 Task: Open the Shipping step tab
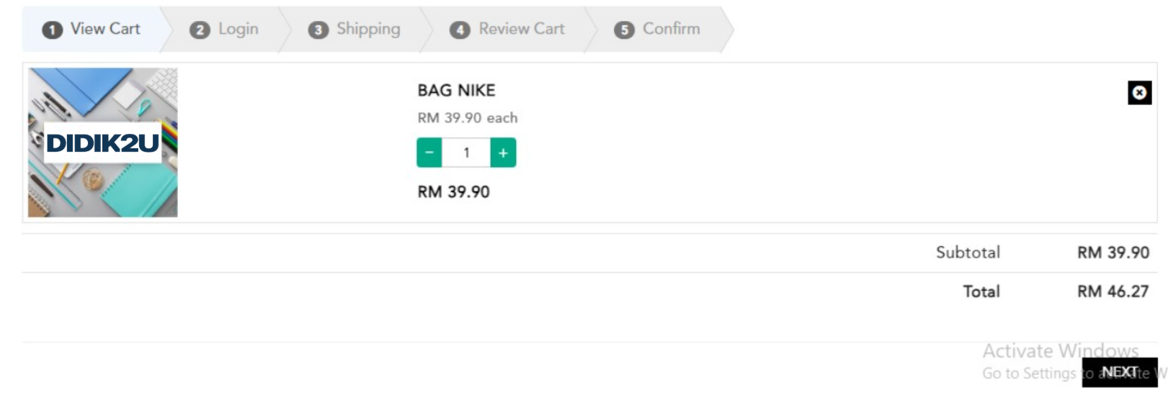pos(355,29)
